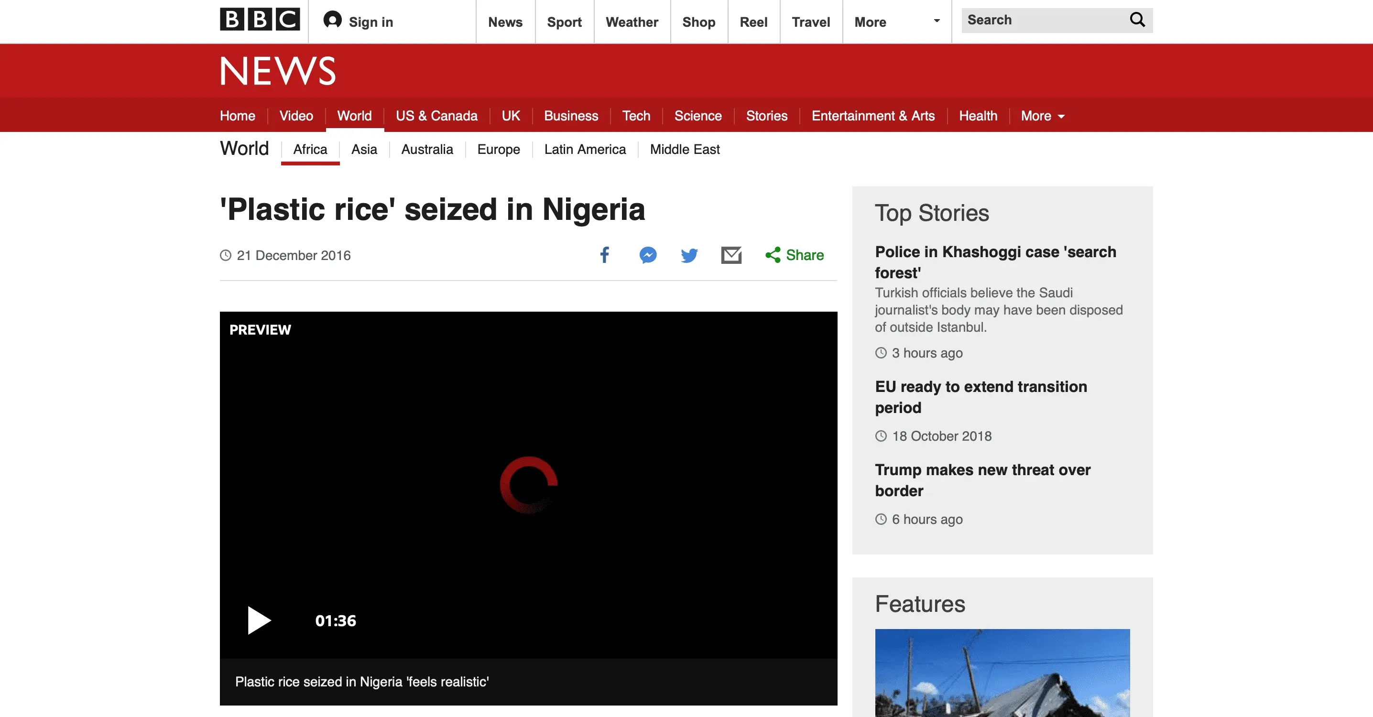This screenshot has width=1373, height=717.
Task: Open the green Share button
Action: coord(794,255)
